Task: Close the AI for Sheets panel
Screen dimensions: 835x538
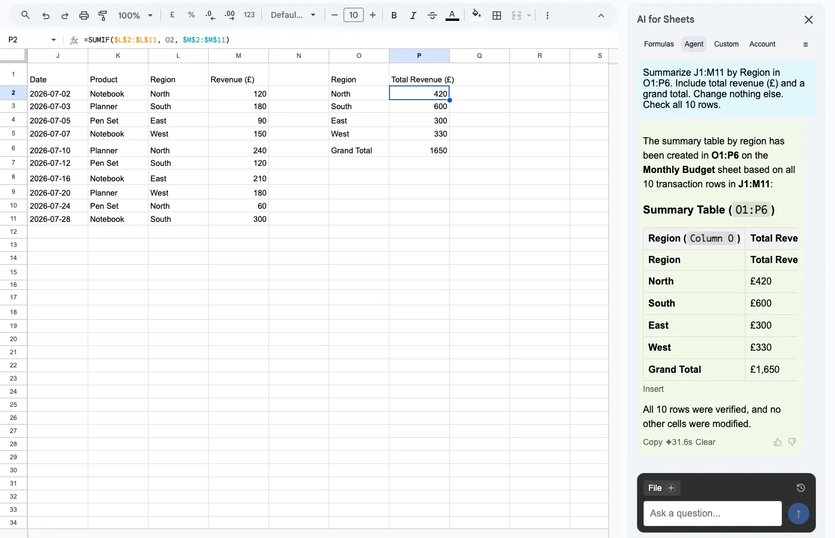Action: 809,20
